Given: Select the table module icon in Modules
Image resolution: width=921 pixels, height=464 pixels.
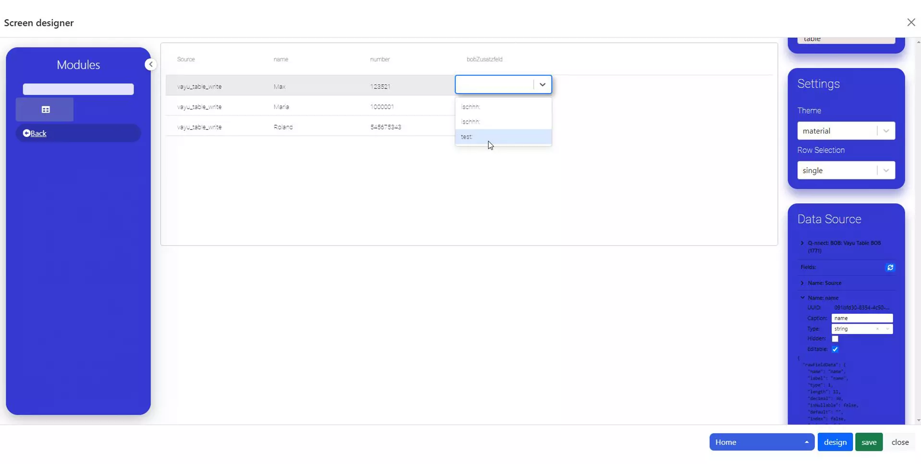Looking at the screenshot, I should click(45, 109).
